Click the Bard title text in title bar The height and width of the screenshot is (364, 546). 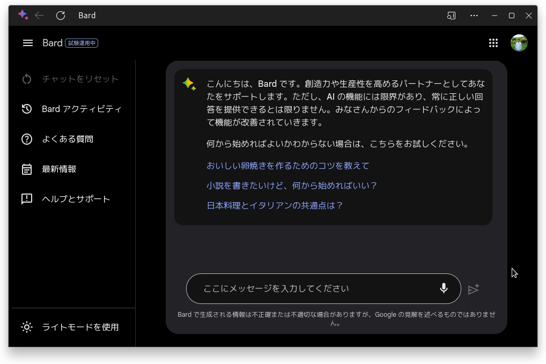point(87,16)
